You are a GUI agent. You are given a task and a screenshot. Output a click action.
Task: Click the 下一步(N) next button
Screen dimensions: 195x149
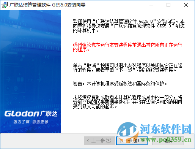[x=132, y=141]
